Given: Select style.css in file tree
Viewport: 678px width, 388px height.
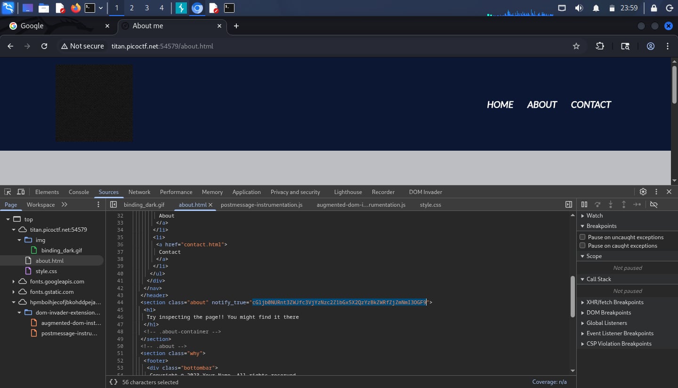Looking at the screenshot, I should coord(46,271).
